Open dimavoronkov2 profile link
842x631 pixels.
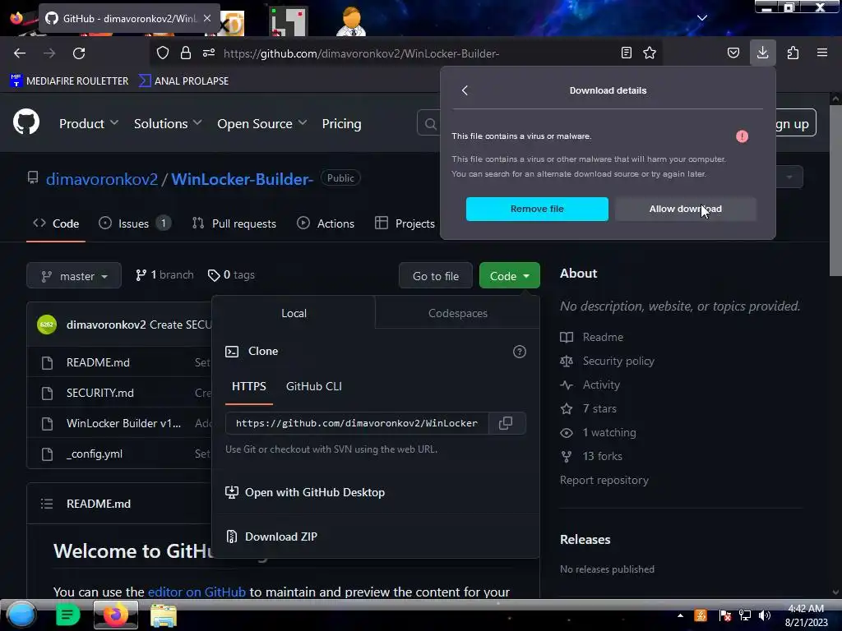pyautogui.click(x=102, y=178)
